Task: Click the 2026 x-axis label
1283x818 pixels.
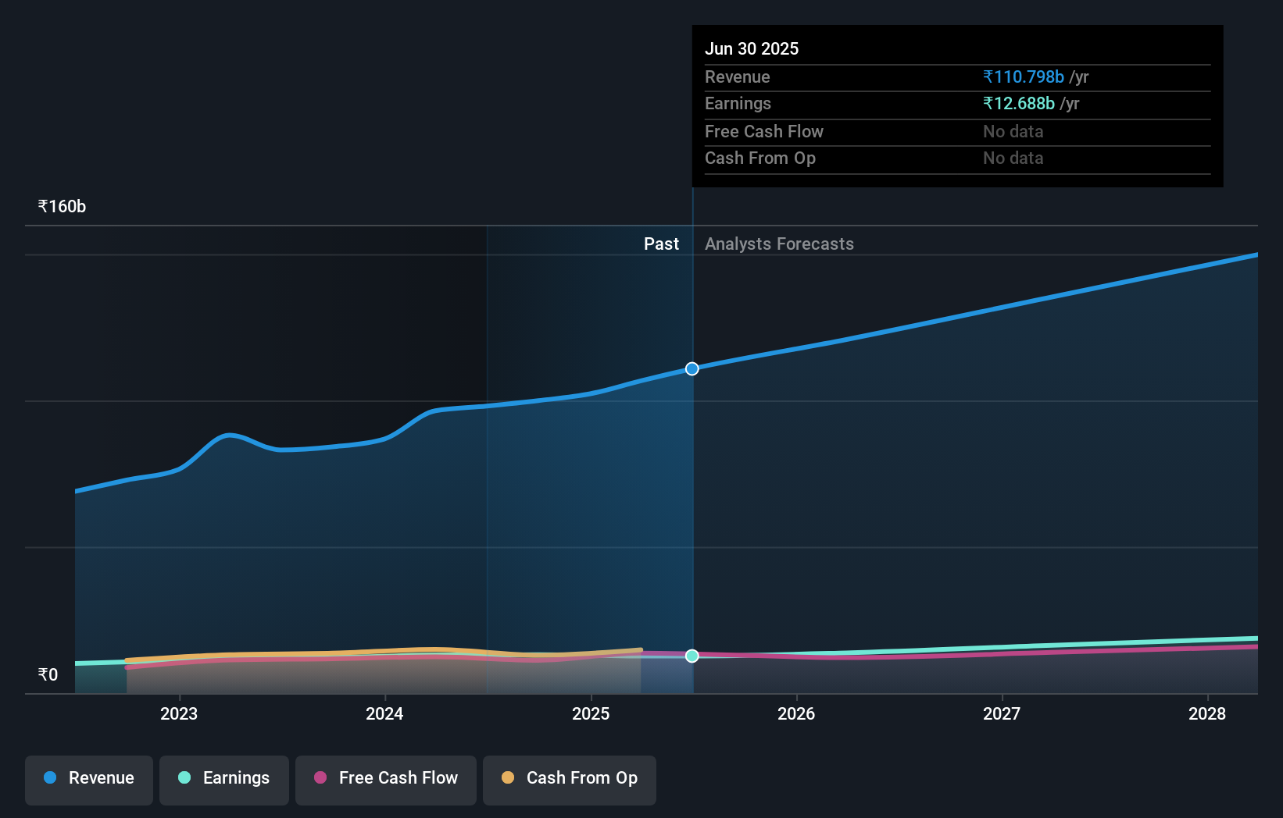Action: [x=796, y=713]
